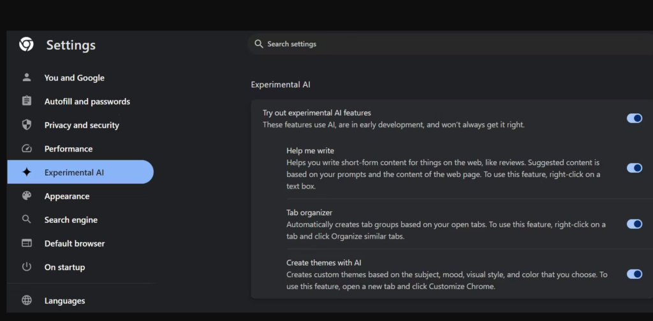Click the 'Creates custom themes' description text
This screenshot has height=321, width=653.
[x=447, y=281]
